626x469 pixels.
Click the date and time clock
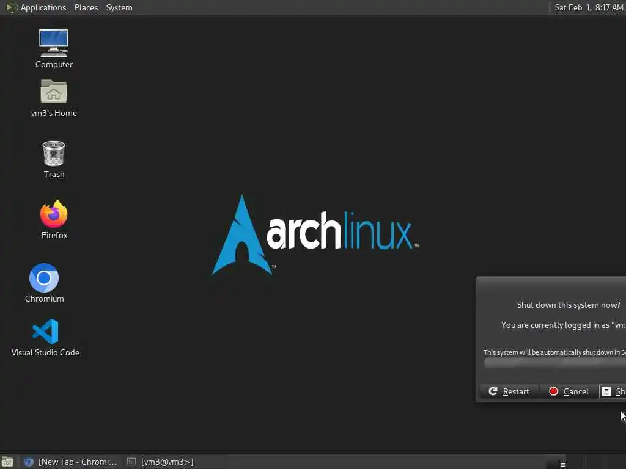click(589, 7)
